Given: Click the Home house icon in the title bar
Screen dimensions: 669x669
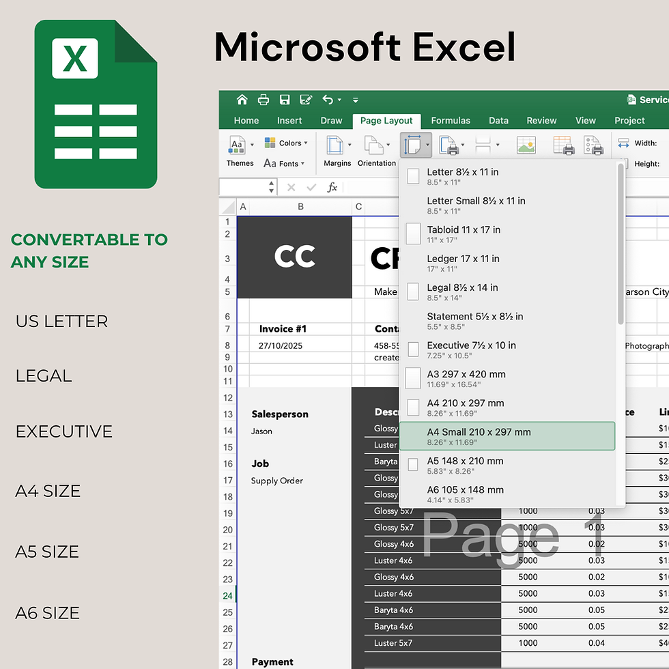Looking at the screenshot, I should (242, 100).
